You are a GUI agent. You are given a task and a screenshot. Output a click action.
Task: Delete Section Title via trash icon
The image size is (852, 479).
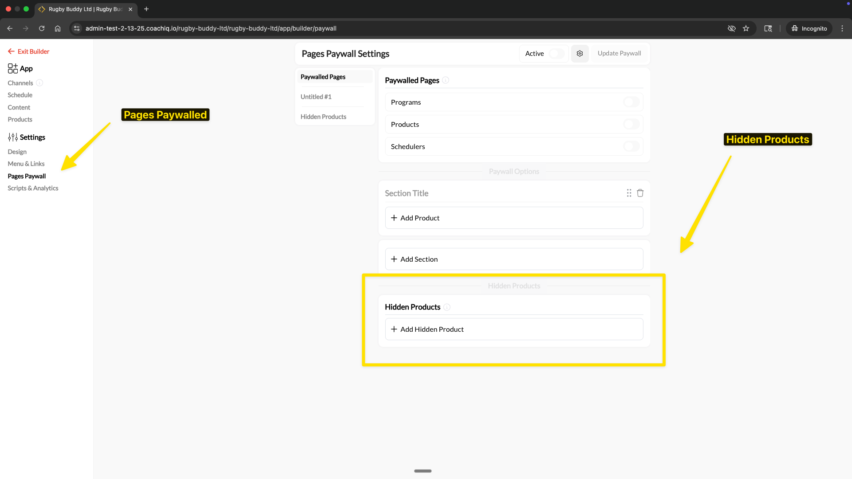[x=640, y=193]
